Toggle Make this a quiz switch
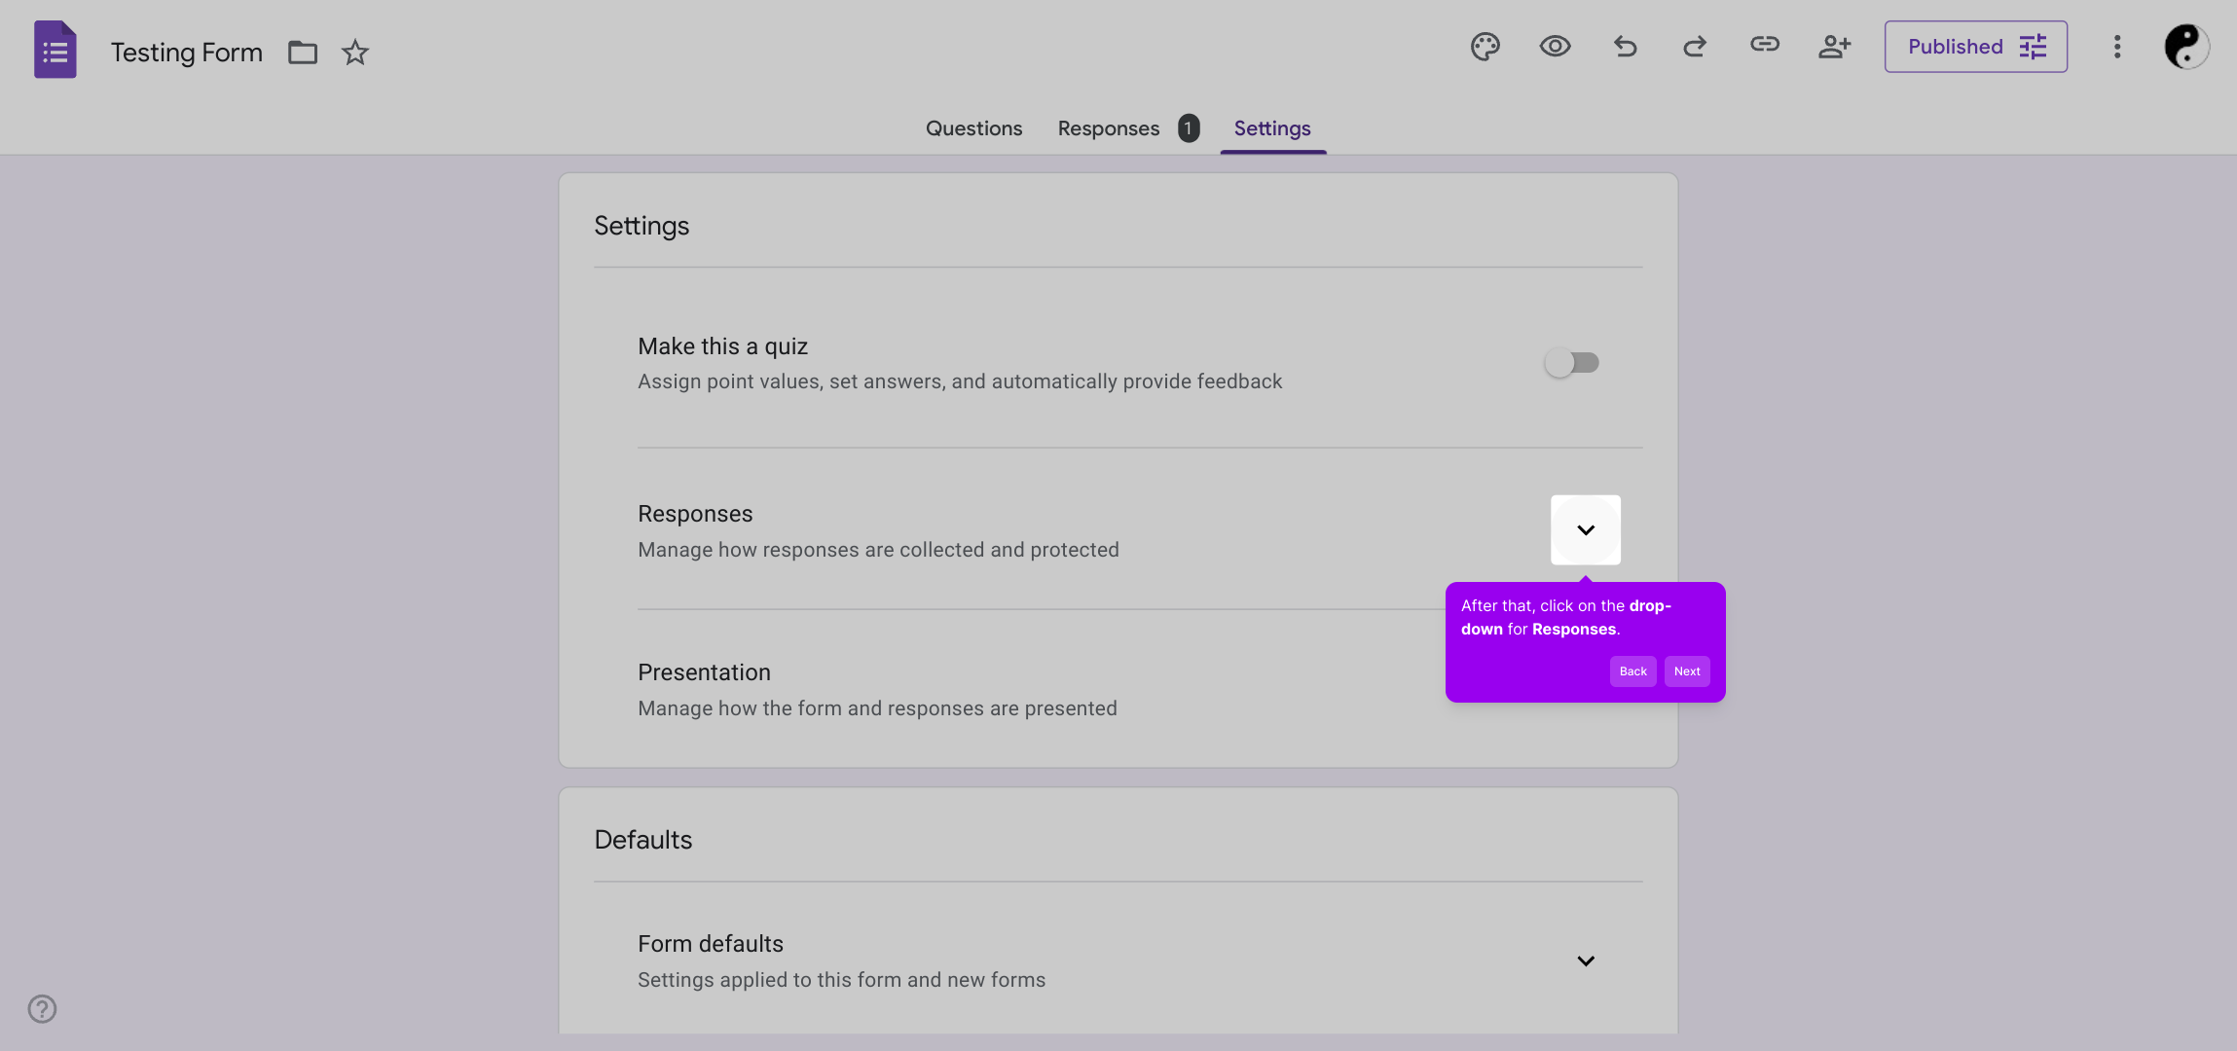Image resolution: width=2237 pixels, height=1051 pixels. [x=1572, y=363]
